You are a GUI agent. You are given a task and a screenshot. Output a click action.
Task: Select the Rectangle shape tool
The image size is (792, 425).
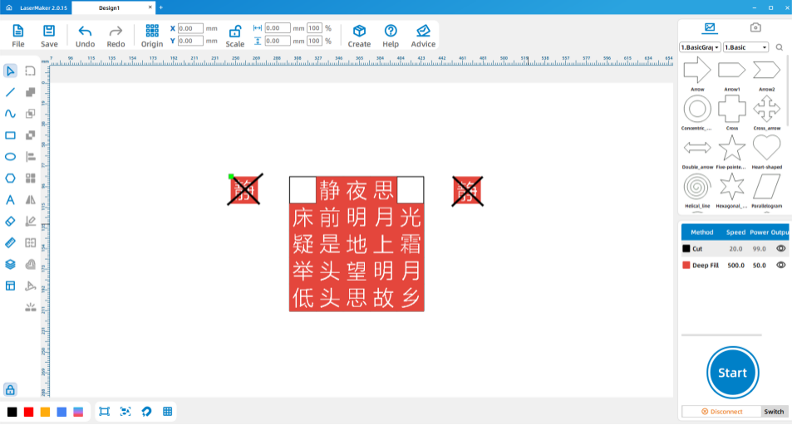pos(10,135)
